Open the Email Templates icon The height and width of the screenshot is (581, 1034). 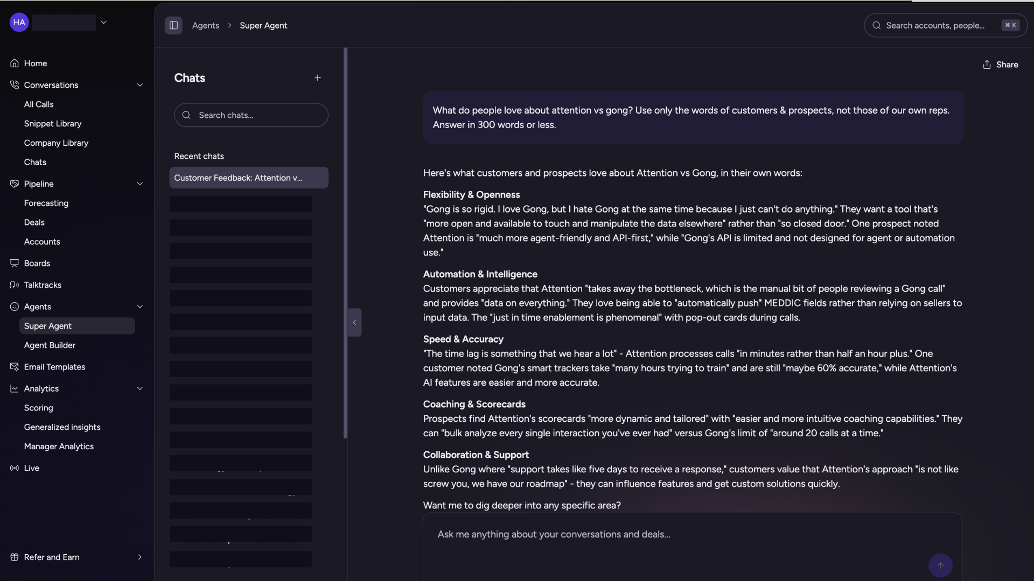[x=15, y=367]
